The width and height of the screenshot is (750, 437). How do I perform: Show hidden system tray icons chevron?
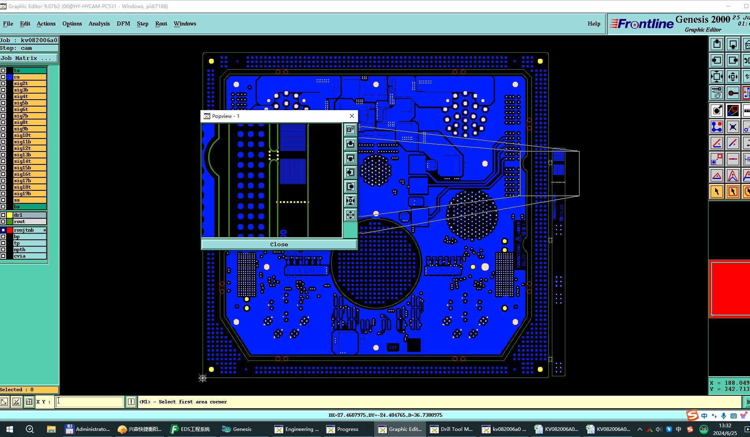[639, 429]
